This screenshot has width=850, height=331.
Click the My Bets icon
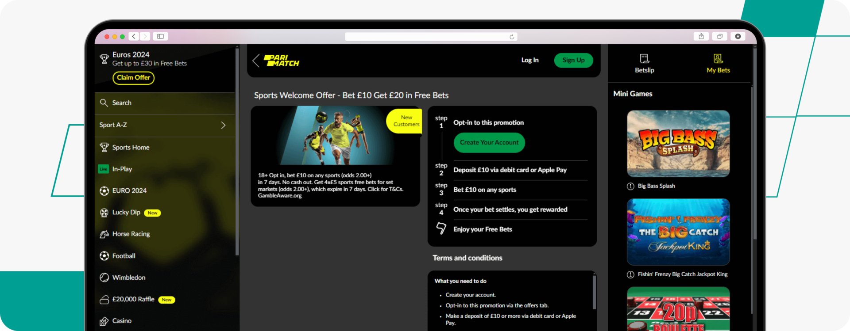coord(718,58)
